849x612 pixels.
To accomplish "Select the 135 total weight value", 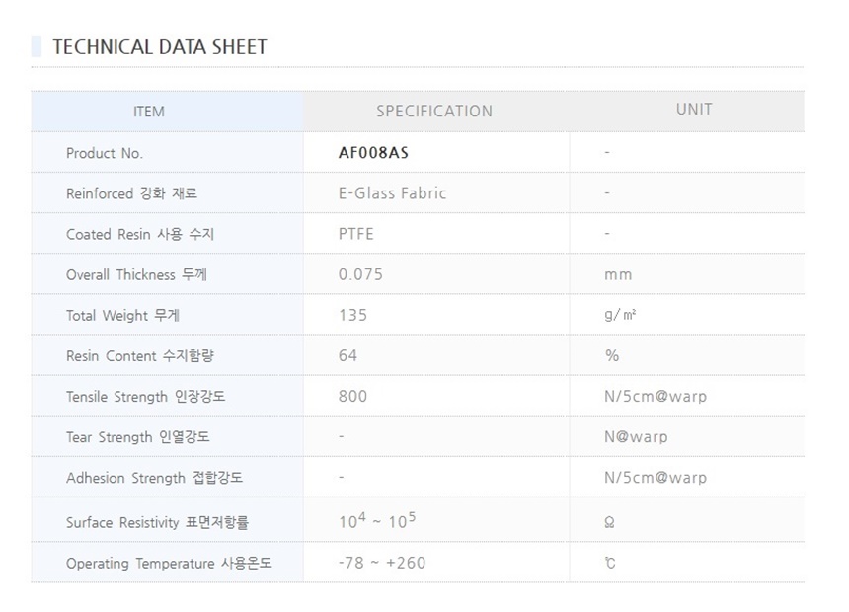I will 352,315.
